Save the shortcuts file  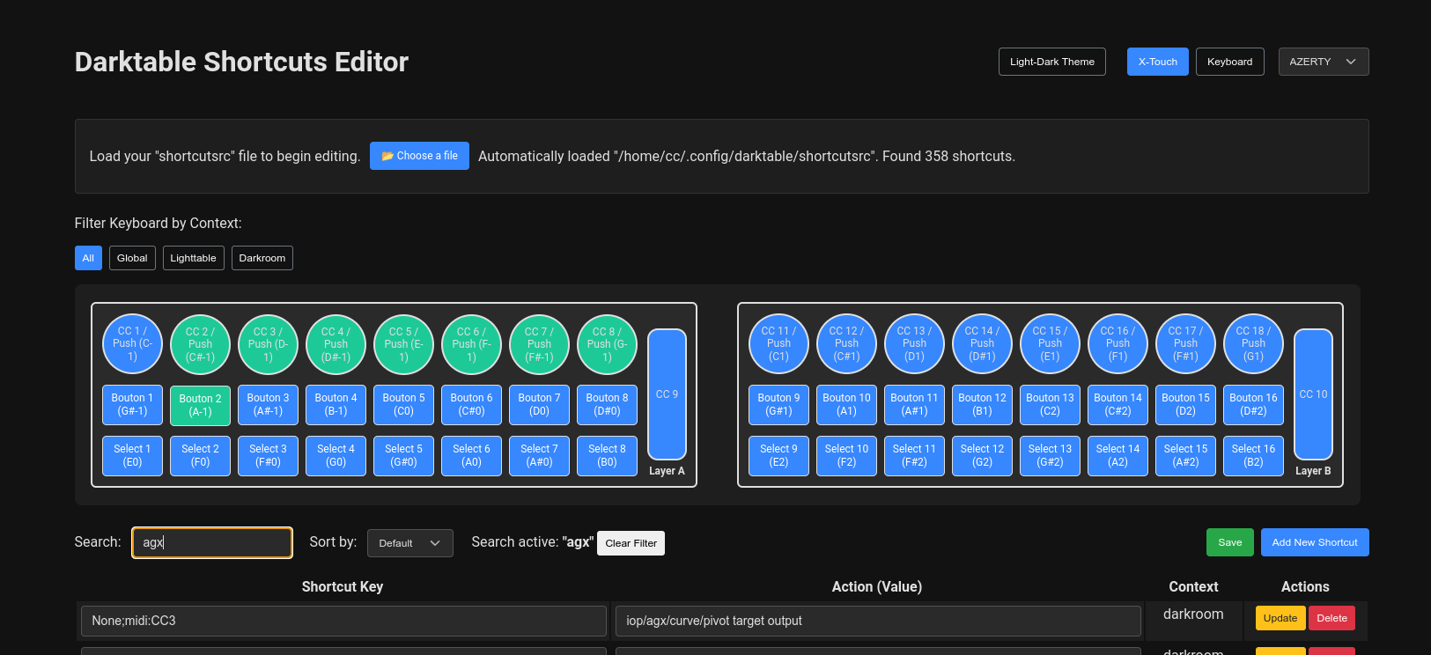(x=1230, y=542)
